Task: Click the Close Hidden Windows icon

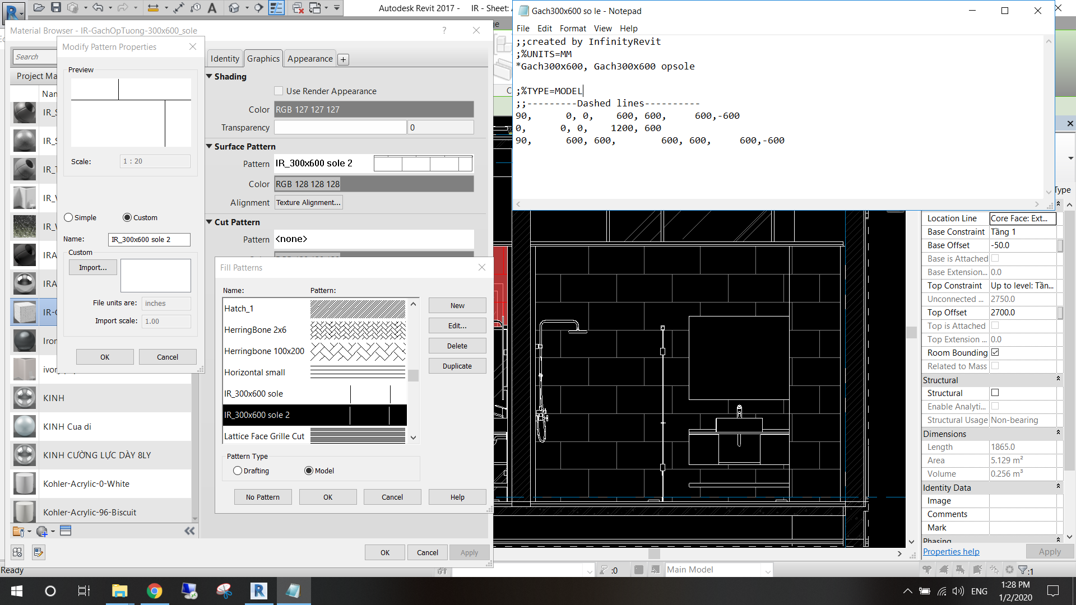Action: click(298, 8)
